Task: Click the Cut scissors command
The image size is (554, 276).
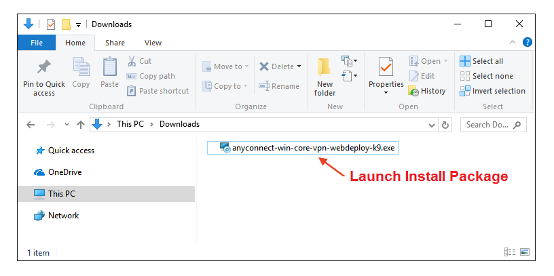Action: coord(140,61)
